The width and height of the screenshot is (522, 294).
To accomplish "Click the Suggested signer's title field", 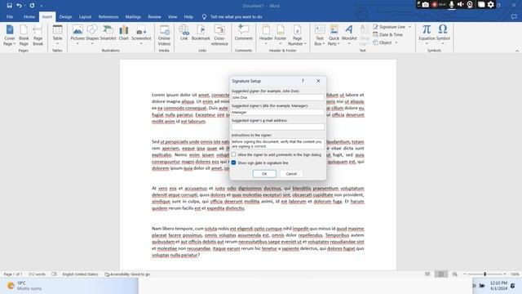I will [277, 113].
